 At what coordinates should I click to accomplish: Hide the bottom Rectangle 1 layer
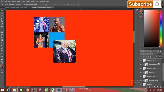point(141,84)
